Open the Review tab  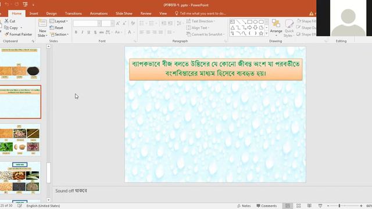146,13
